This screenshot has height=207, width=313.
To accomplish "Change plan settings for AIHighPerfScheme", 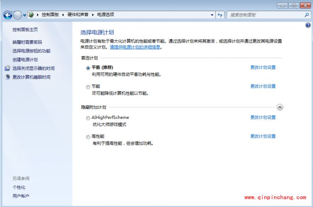I will coord(263,118).
